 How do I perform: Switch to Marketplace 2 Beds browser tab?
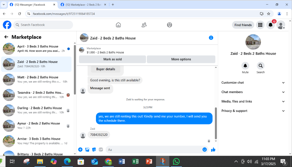point(83,5)
